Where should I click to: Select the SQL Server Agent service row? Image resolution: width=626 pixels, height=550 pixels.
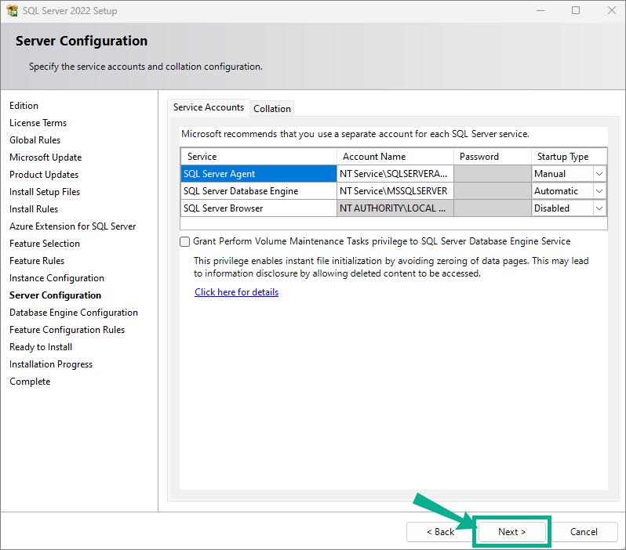pos(259,174)
